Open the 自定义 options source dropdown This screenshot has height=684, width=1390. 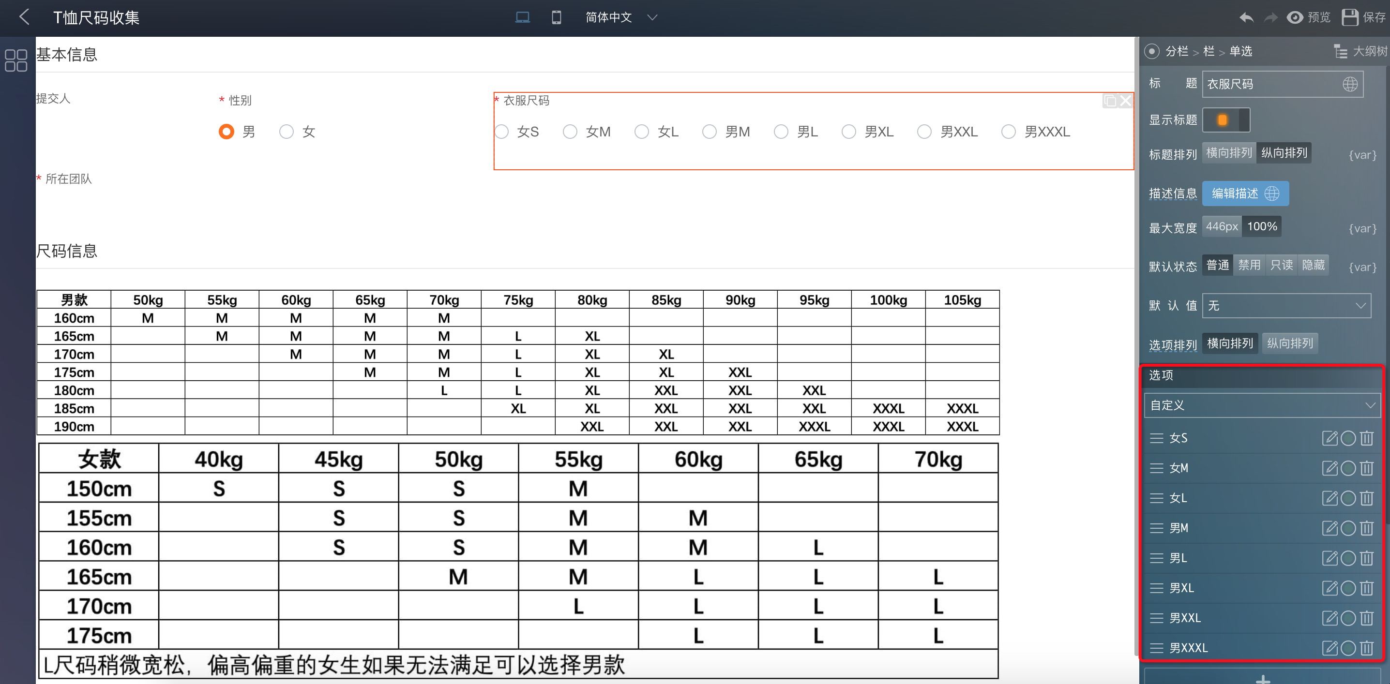coord(1262,405)
